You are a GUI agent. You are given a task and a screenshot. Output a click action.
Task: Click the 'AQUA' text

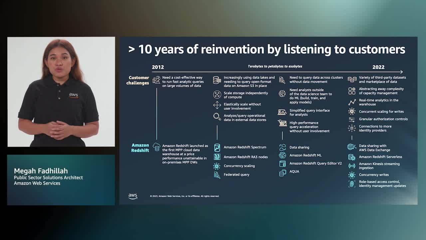pos(294,171)
